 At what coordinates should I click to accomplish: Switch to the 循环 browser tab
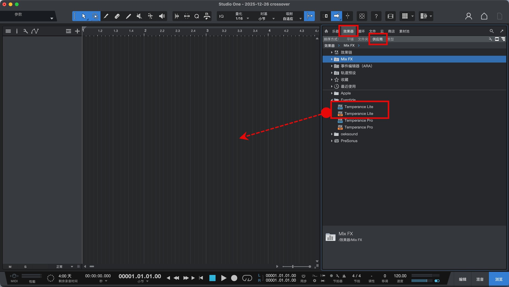point(361,31)
